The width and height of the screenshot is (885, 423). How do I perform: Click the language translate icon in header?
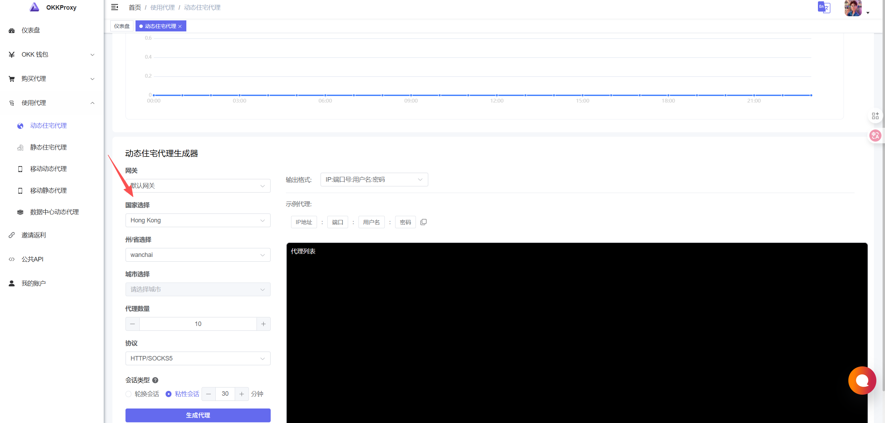point(824,7)
